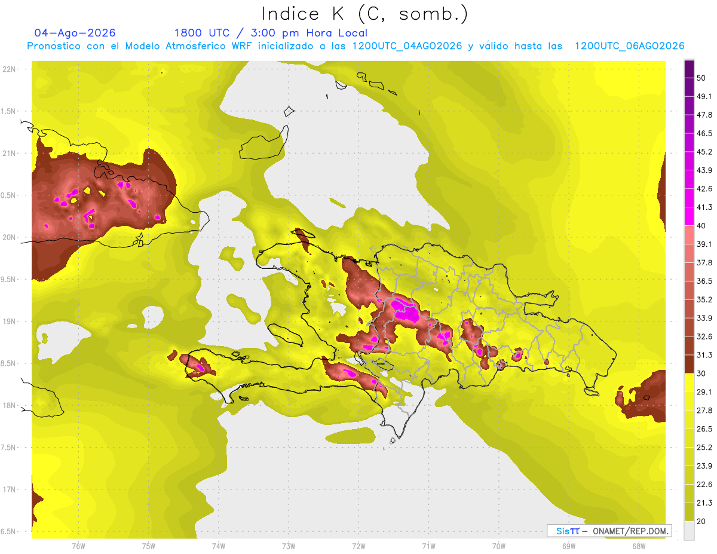Click the colorbar value '23.9'
The height and width of the screenshot is (554, 717).
(x=704, y=466)
